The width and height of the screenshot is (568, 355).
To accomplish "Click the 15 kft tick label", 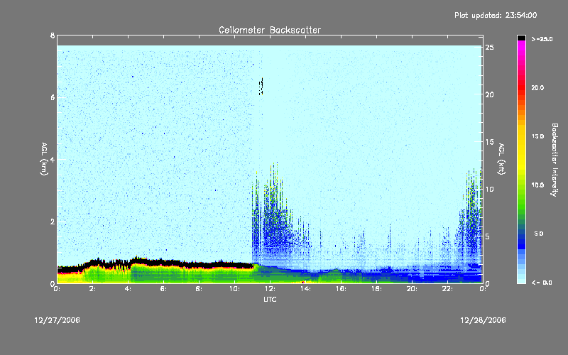I will [x=489, y=142].
